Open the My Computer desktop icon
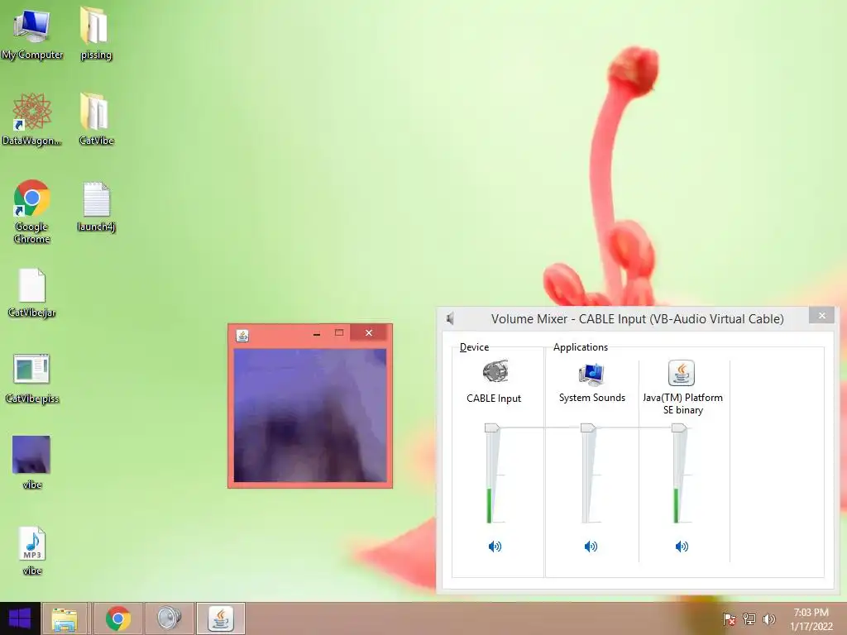Screen dimensions: 847x635 tap(32, 32)
